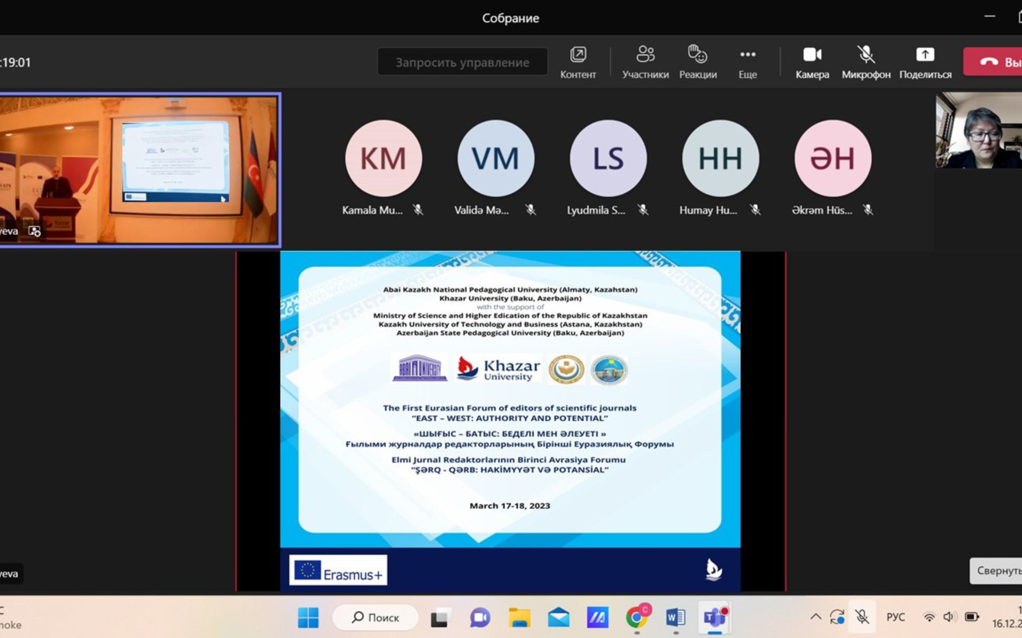Expand the Еще more options menu
This screenshot has height=638, width=1022.
point(747,62)
